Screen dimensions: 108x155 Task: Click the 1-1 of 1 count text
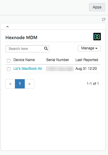[93, 84]
